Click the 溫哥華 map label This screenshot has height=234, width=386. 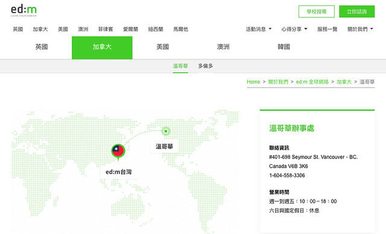click(x=164, y=147)
